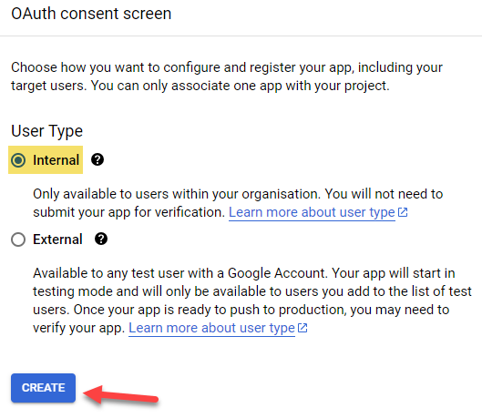Click the external-link icon after the External description link

(x=303, y=328)
